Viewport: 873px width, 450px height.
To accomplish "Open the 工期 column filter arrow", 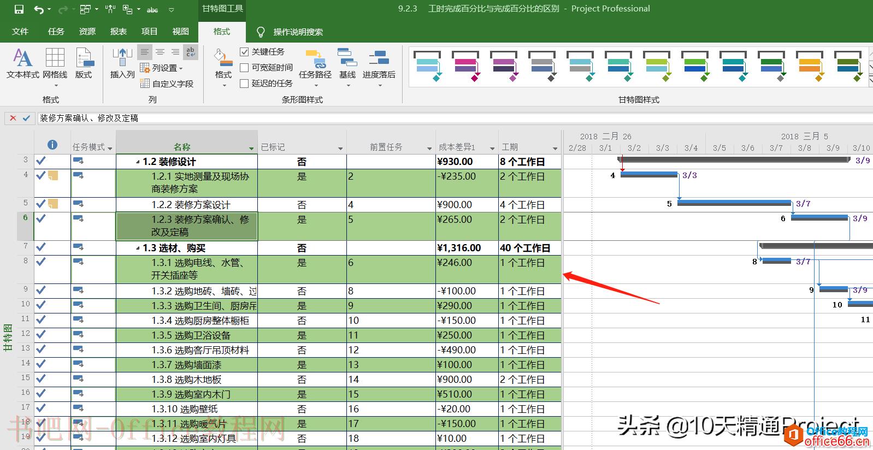I will [555, 148].
